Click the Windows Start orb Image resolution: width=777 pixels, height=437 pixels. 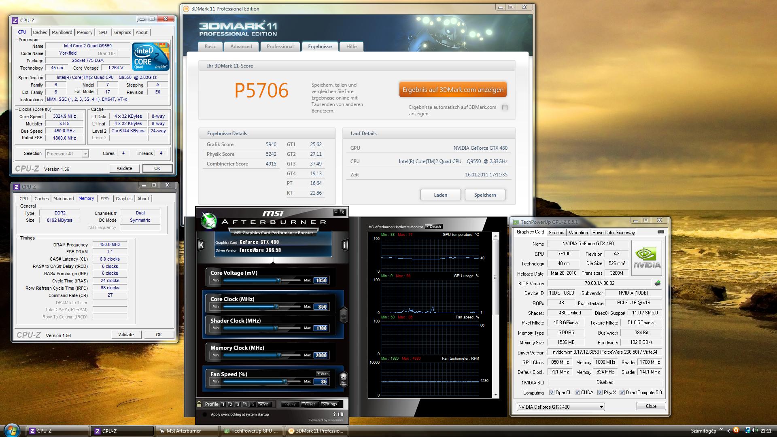(x=11, y=430)
